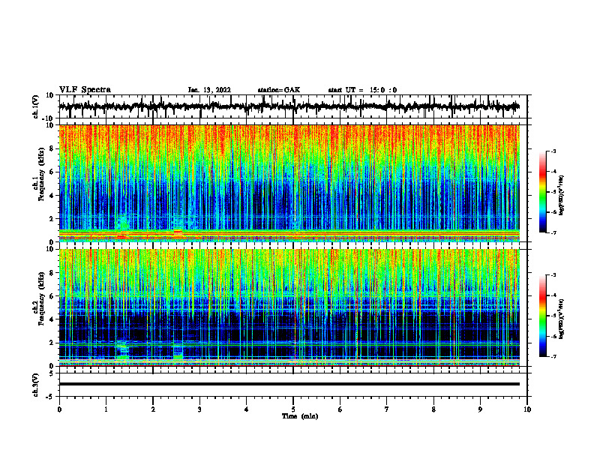Viewport: 594px width, 459px height.
Task: Click the ch.2 spectrogram panel
Action: point(289,307)
